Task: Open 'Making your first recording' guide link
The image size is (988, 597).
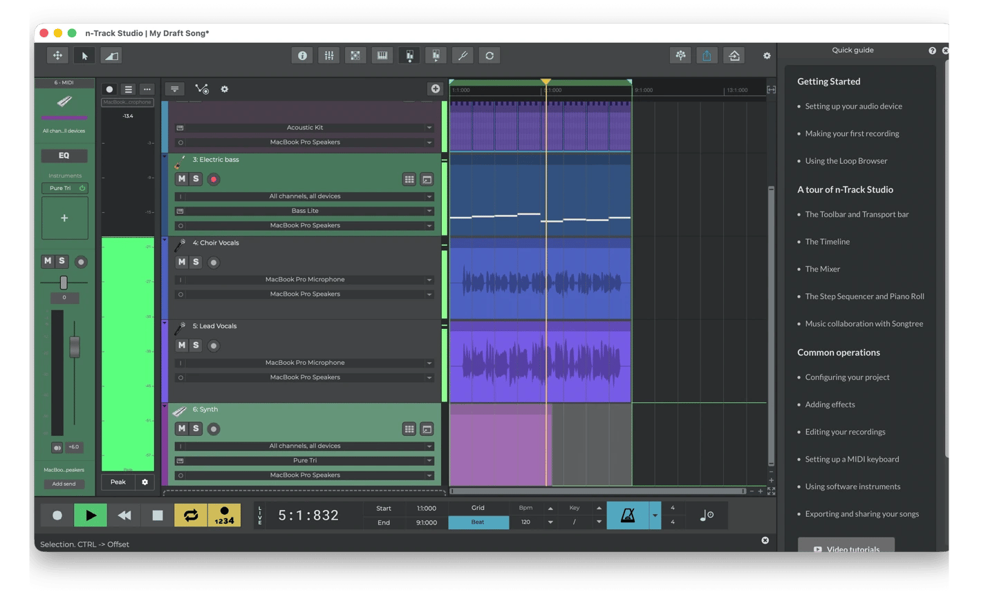Action: click(852, 134)
